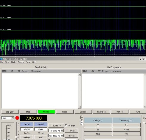Screen dimensions: 146x140
Task: Click the Log QSO button
Action: pyautogui.click(x=10, y=112)
